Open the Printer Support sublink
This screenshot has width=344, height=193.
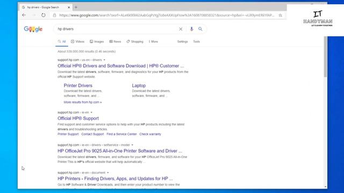(x=68, y=134)
